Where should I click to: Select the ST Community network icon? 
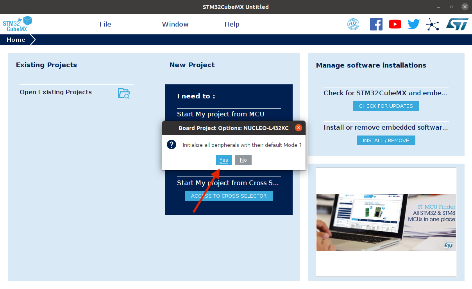pos(433,24)
